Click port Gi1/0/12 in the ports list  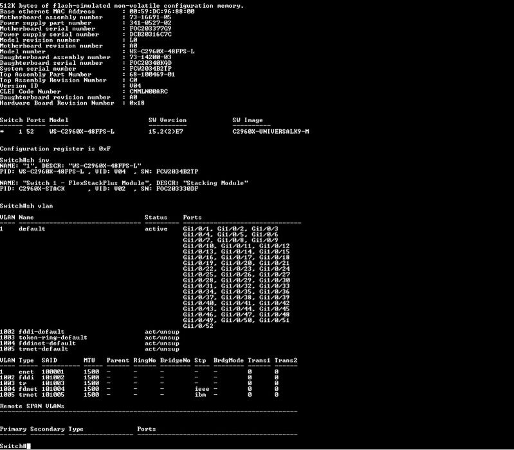[x=275, y=246]
